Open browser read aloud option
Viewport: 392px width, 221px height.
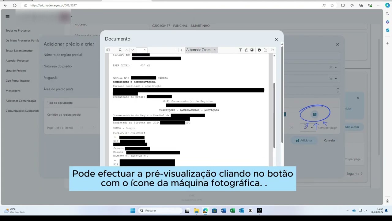[x=324, y=5]
